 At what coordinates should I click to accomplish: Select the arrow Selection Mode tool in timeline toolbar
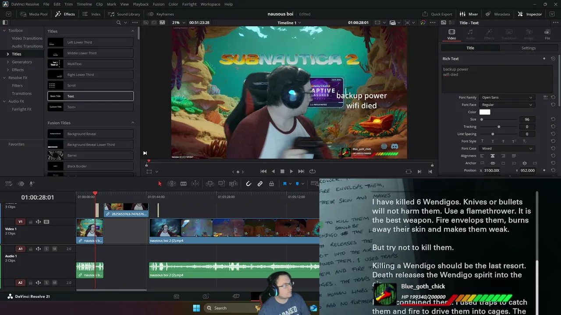[160, 184]
